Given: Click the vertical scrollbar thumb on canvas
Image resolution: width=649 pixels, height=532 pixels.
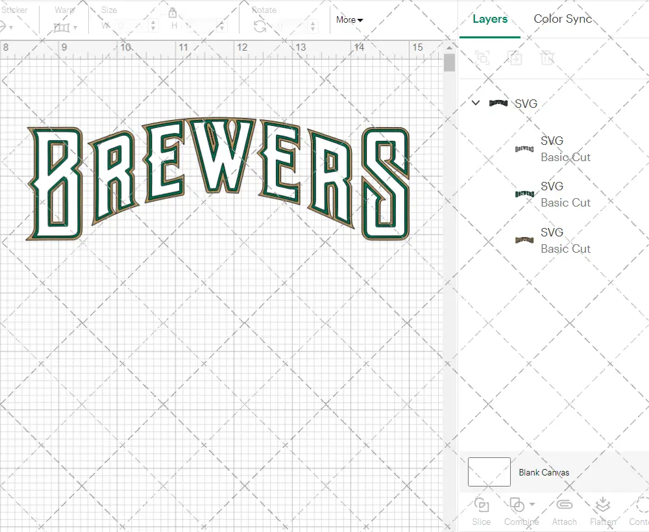Looking at the screenshot, I should (449, 62).
